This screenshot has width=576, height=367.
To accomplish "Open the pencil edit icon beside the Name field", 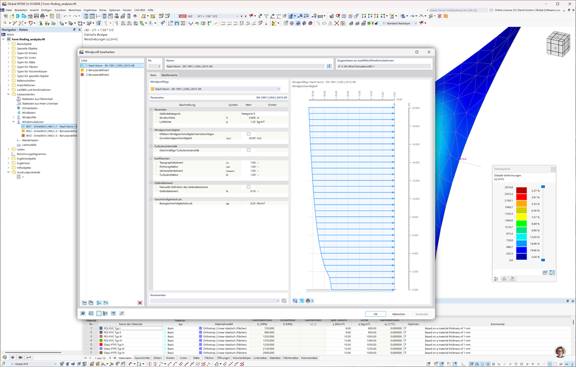I will [x=330, y=66].
